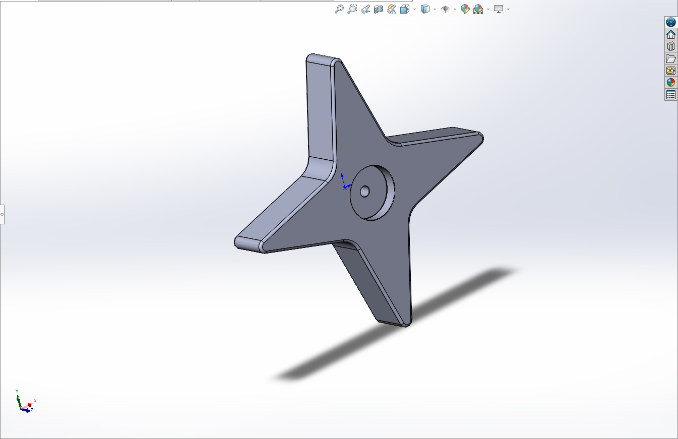Screen dimensions: 678x439
Task: Click the View Orientation cube icon
Action: click(x=405, y=9)
